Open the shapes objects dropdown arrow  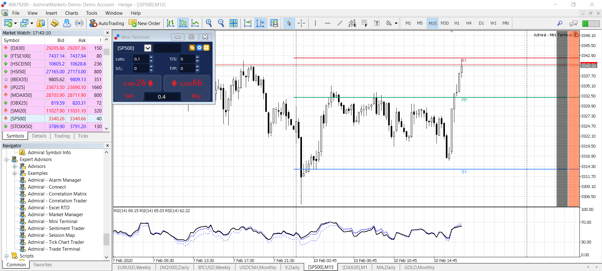coord(396,23)
